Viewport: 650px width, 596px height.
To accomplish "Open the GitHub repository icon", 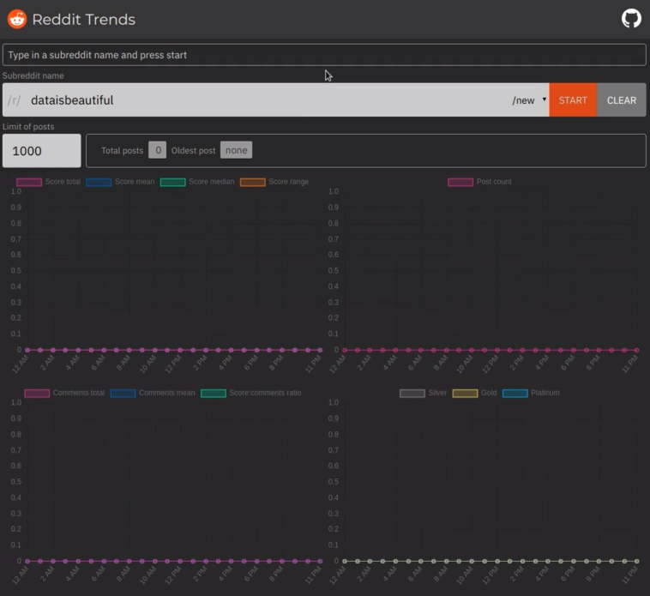I will tap(631, 19).
